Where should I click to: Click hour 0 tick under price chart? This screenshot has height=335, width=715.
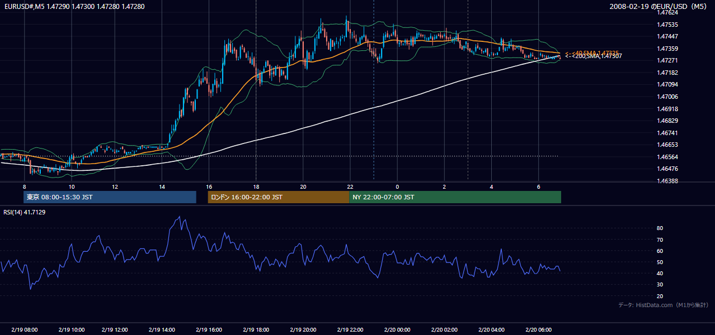(397, 186)
